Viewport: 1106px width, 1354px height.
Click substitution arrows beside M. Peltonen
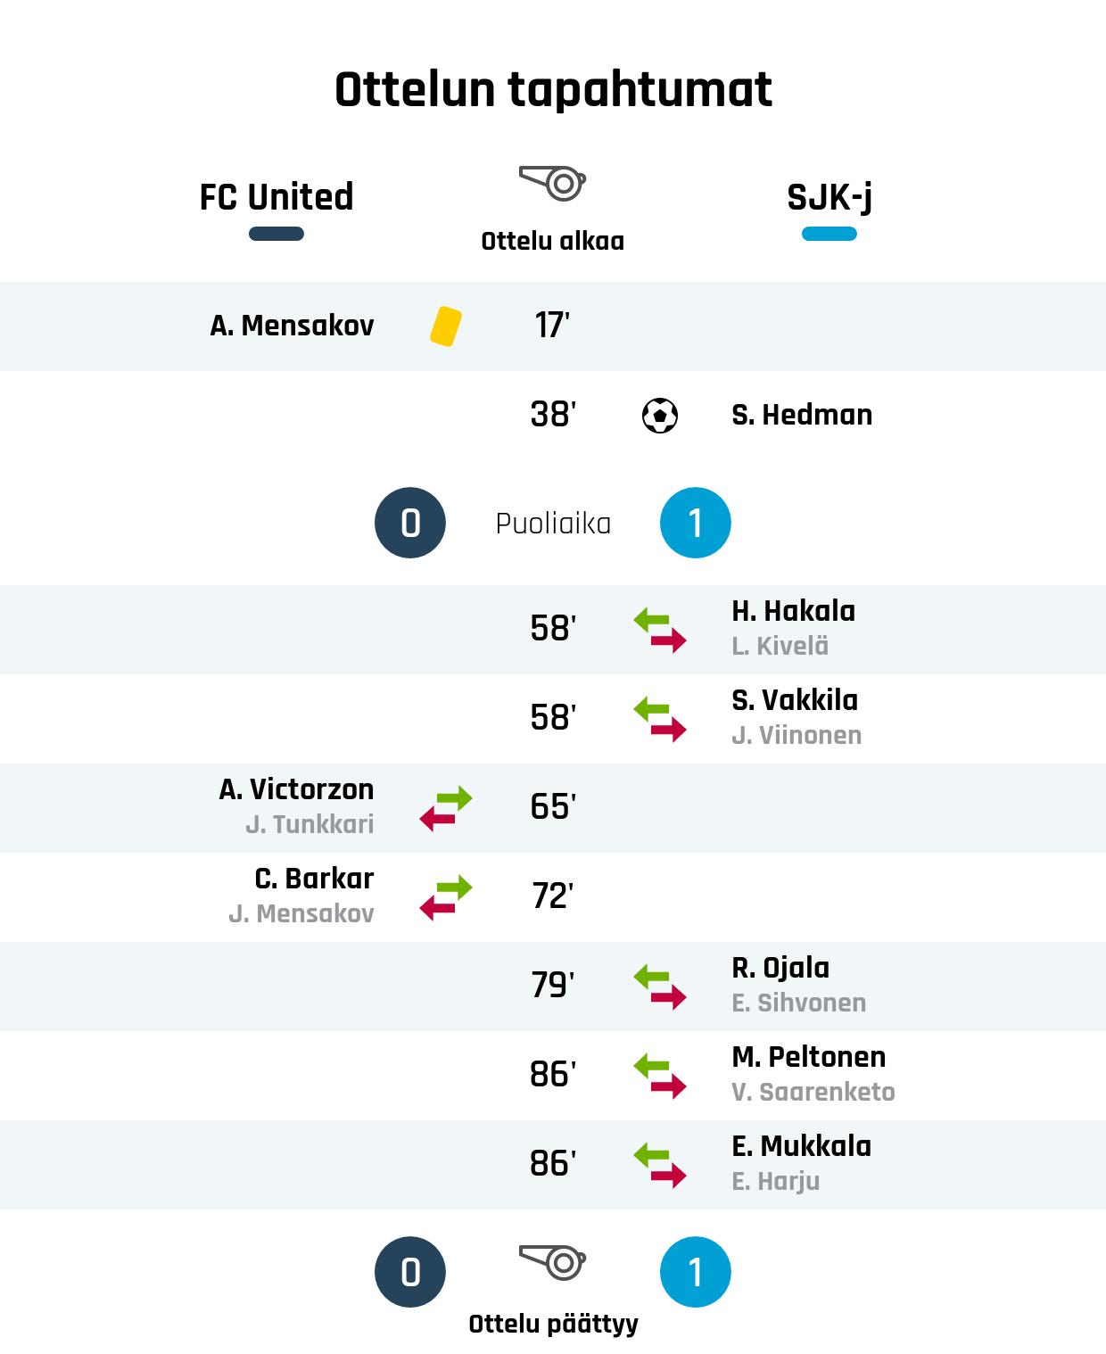660,1076
